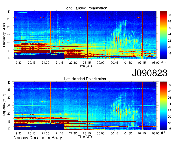Screen dimensions: 174x141
Task: Click the 'Nancay Decameter Array' caption
Action: pos(38,138)
